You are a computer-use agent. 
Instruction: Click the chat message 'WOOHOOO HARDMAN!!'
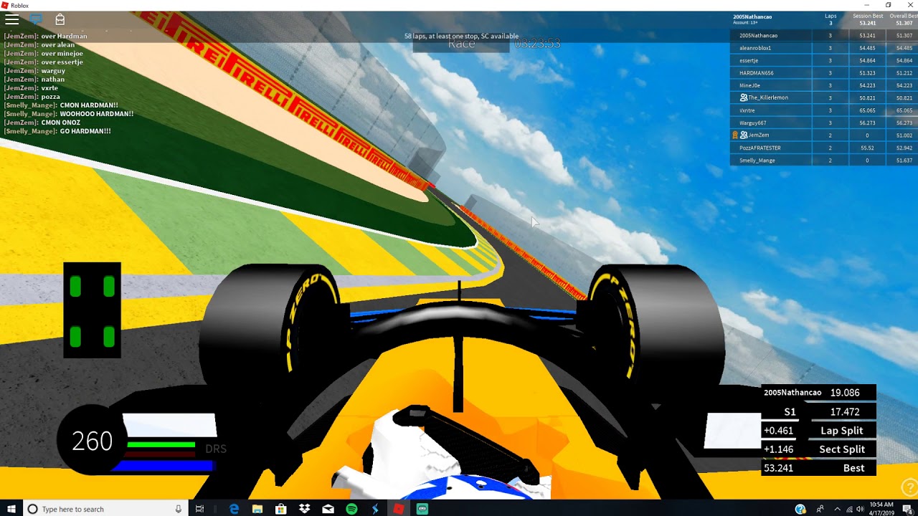click(x=97, y=114)
